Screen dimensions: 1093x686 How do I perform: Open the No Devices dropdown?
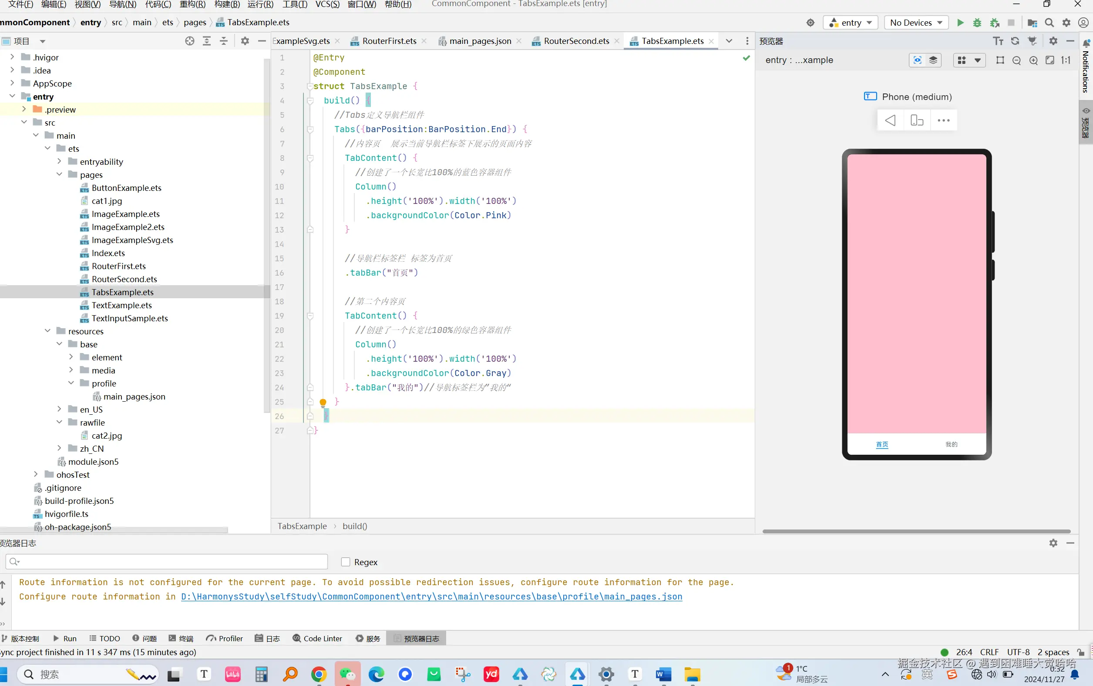pyautogui.click(x=916, y=23)
